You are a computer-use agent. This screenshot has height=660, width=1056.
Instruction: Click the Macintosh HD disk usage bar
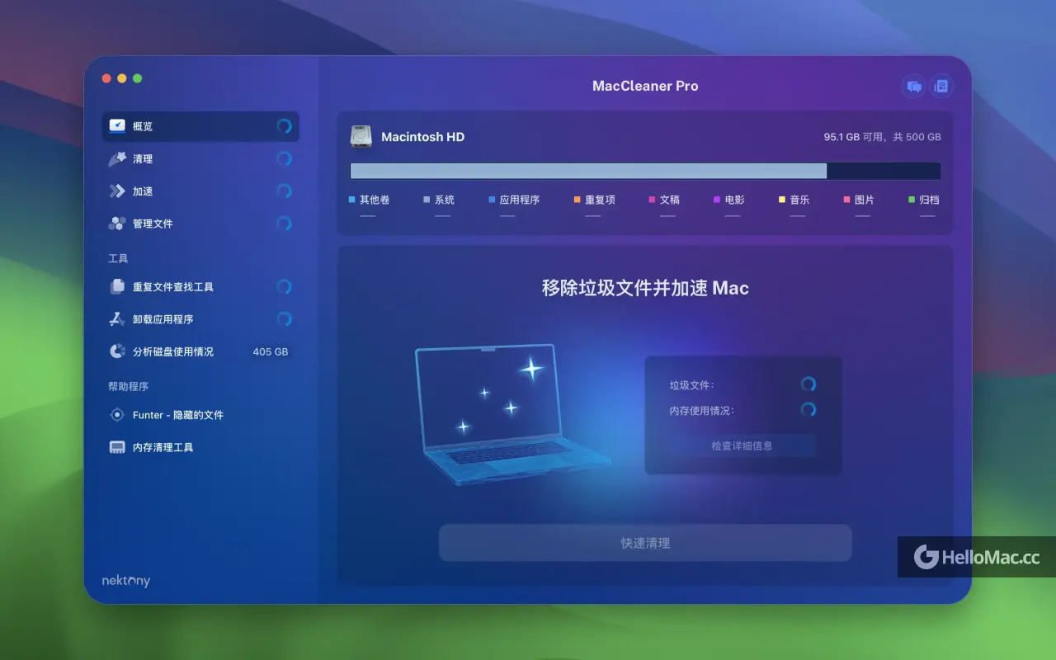[645, 171]
